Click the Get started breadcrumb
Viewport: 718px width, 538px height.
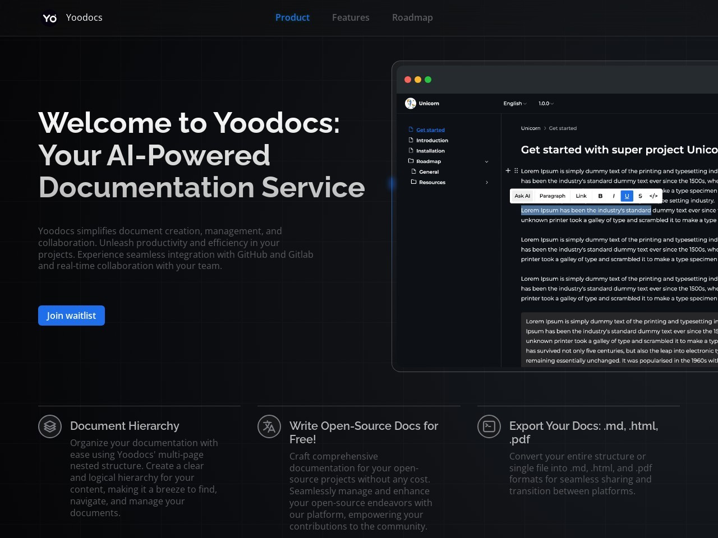563,128
